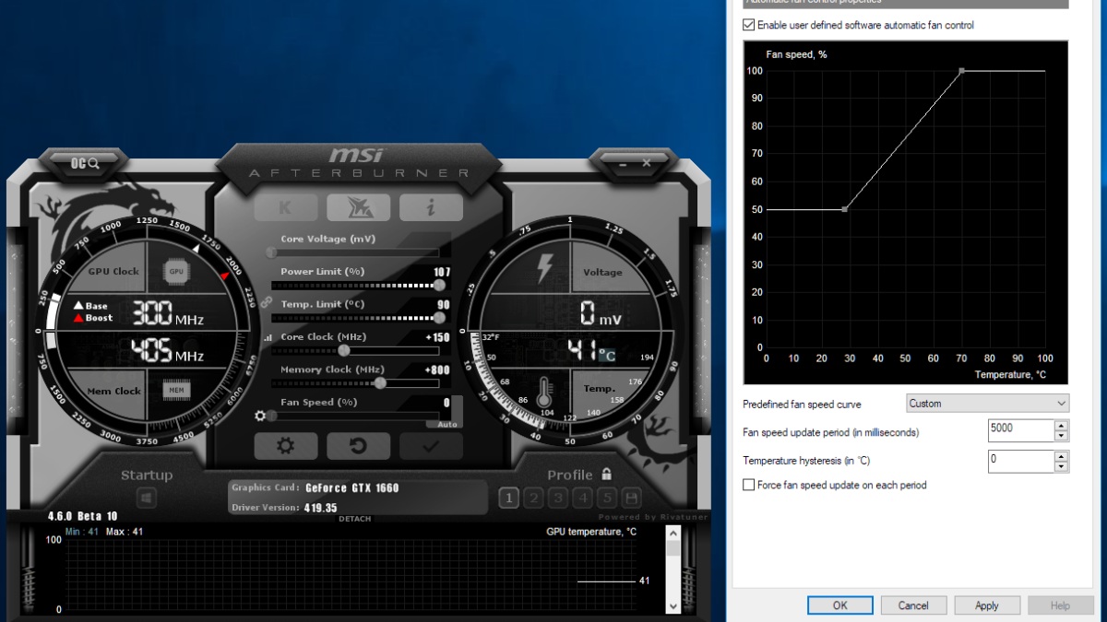Increase fan speed update period value

coord(1061,426)
